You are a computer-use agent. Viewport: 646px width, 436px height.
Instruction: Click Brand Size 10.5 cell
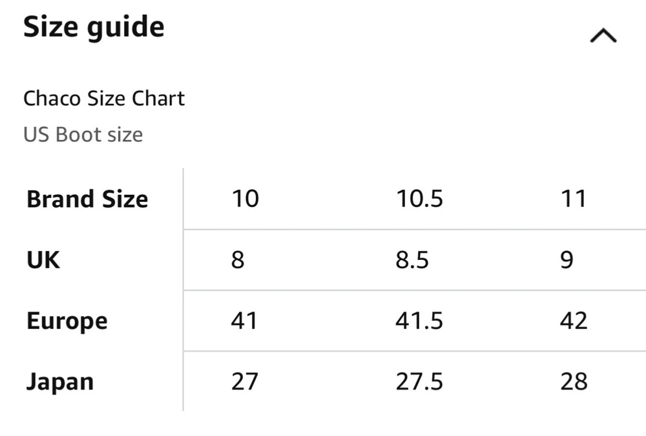[419, 199]
